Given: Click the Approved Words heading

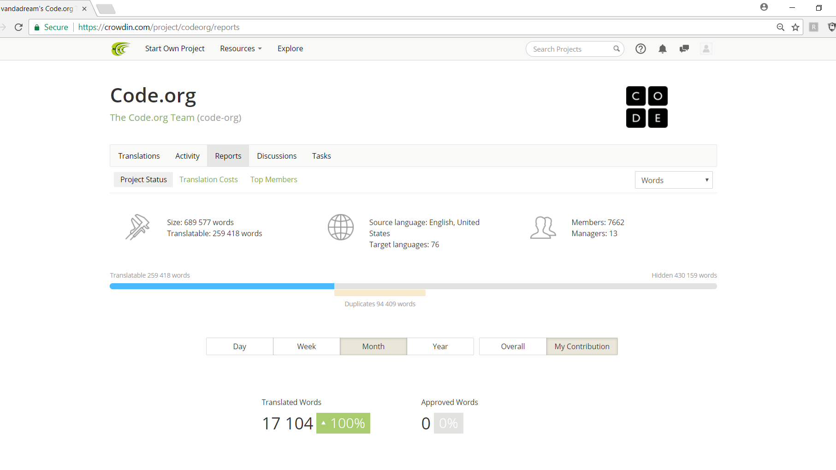Looking at the screenshot, I should [x=450, y=402].
